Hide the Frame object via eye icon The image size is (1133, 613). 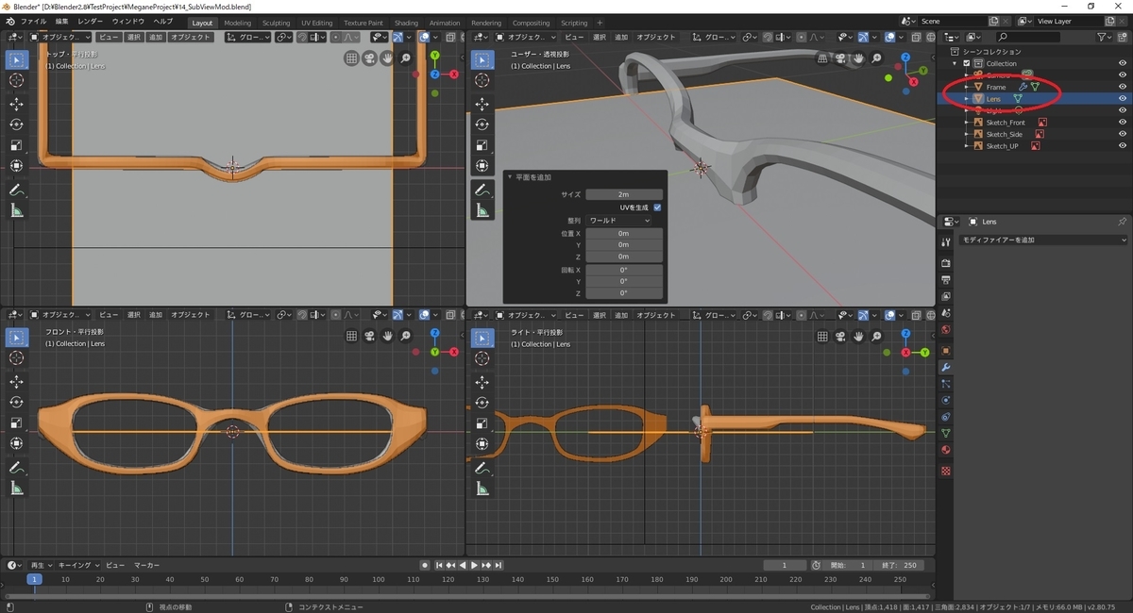[1123, 87]
